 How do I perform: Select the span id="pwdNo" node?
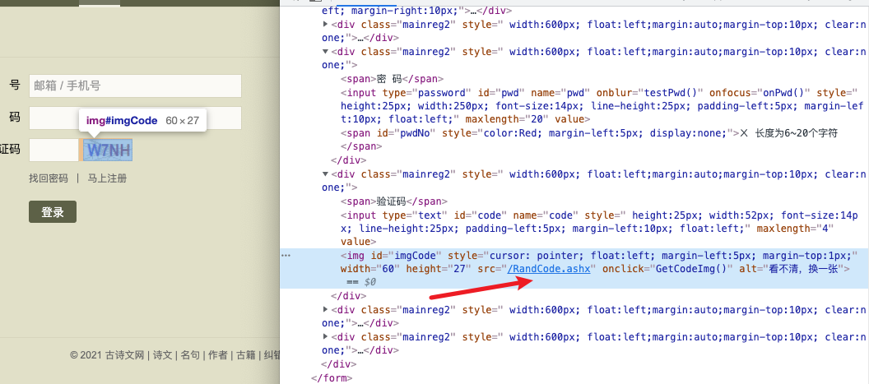590,140
